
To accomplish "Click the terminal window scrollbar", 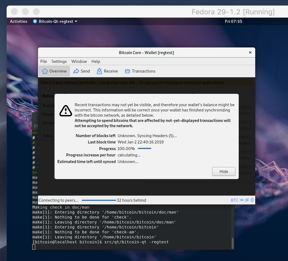I will [x=233, y=243].
